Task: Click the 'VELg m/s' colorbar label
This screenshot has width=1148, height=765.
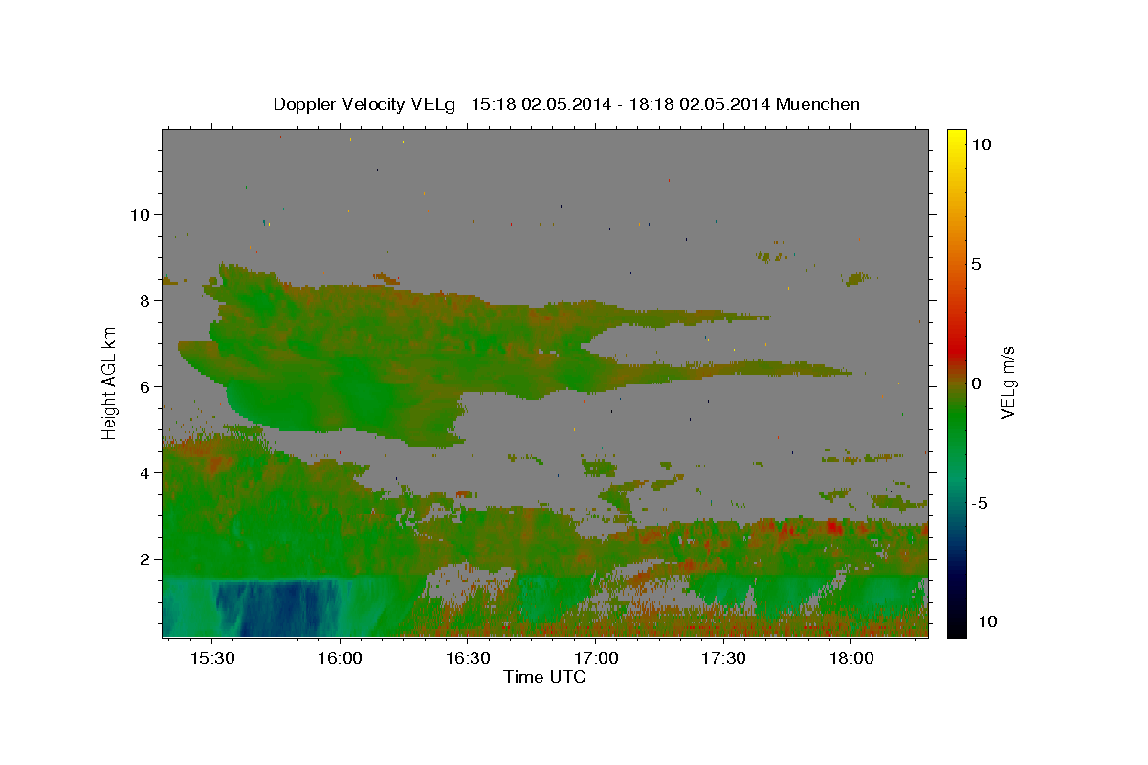Action: click(x=1007, y=382)
